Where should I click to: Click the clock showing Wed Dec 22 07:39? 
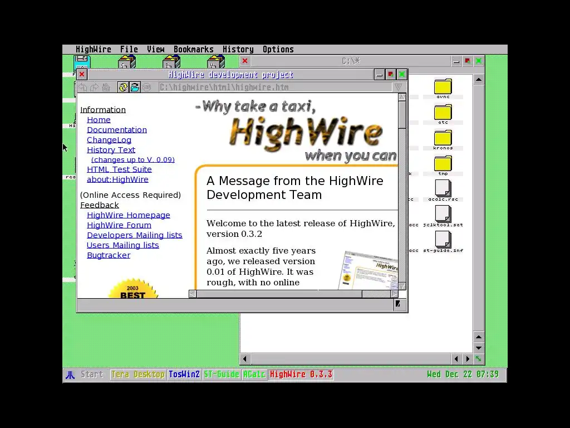[463, 374]
